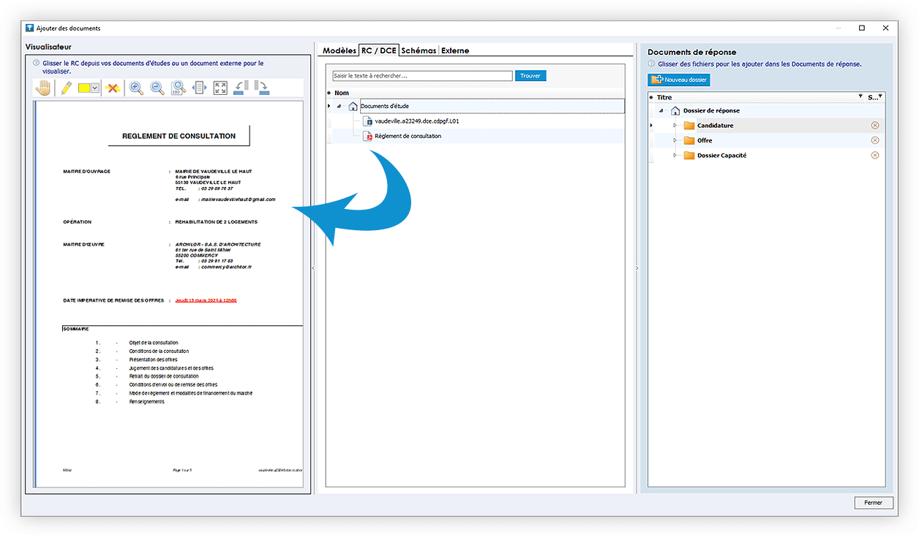Expand the Dossier Capacité folder
Image resolution: width=919 pixels, height=537 pixels.
(x=675, y=156)
